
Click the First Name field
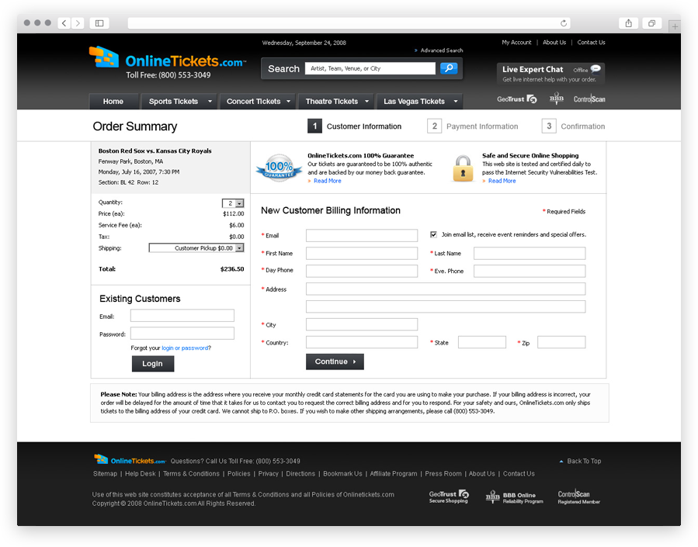point(362,253)
